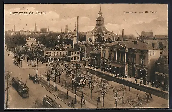Click the "Hamburg St. Pauli" caption text
This screenshot has height=112, width=172.
click(x=28, y=13)
